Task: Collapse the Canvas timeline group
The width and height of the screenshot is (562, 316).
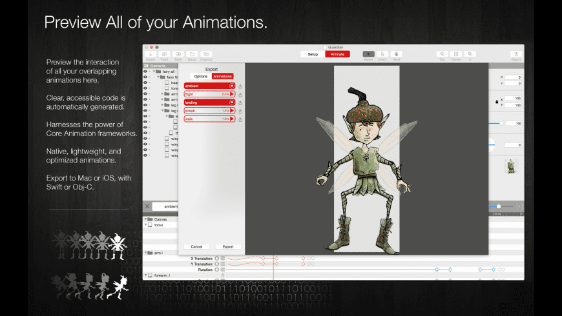Action: point(145,219)
